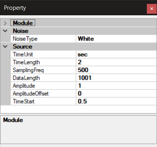Viewport: 157px width, 147px height.
Task: Close the Property panel
Action: (152, 9)
